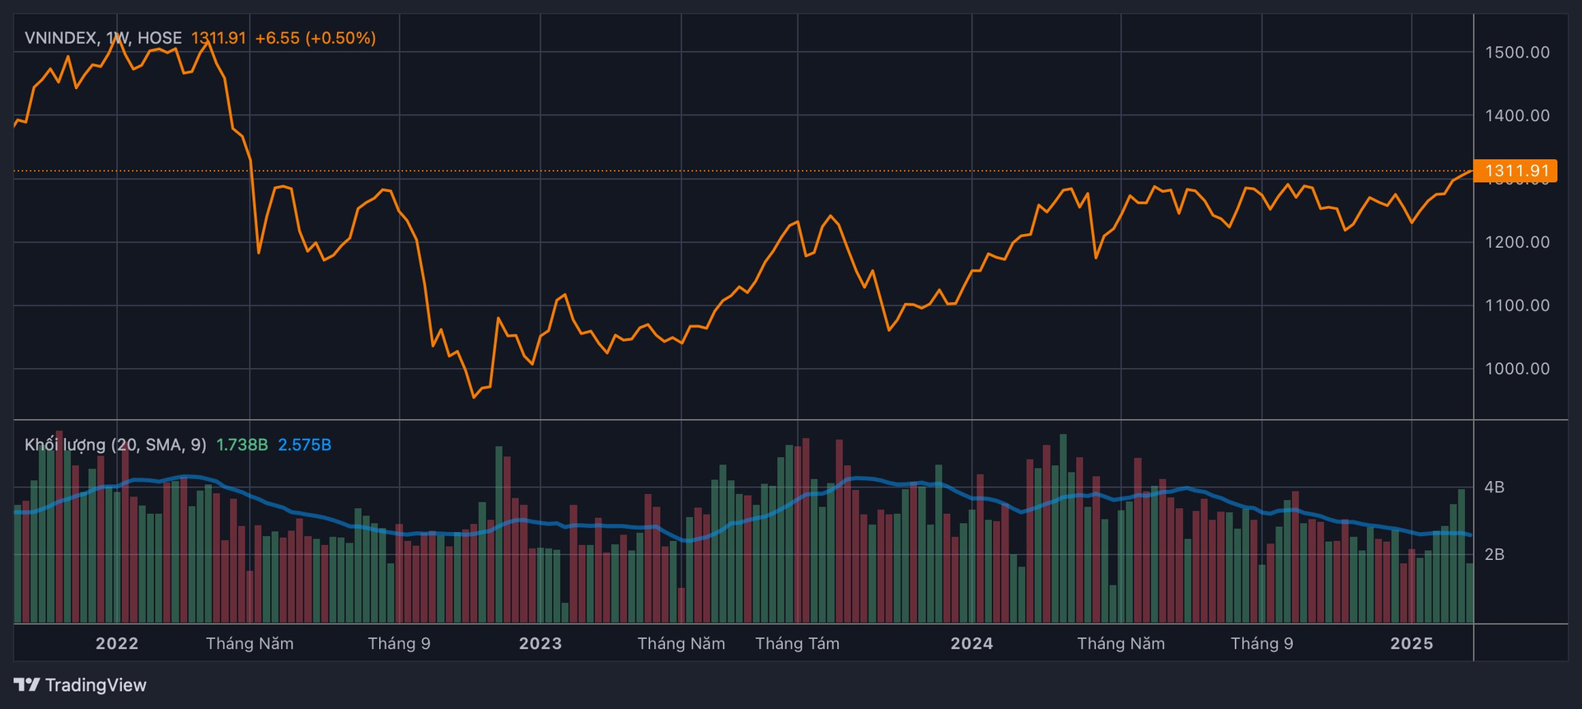Click the 2024 time axis label
Screen dimensions: 1582x709
click(x=972, y=643)
